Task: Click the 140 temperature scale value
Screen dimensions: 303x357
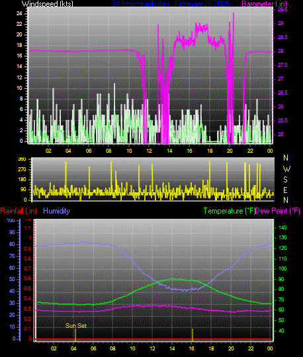Action: [x=282, y=227]
